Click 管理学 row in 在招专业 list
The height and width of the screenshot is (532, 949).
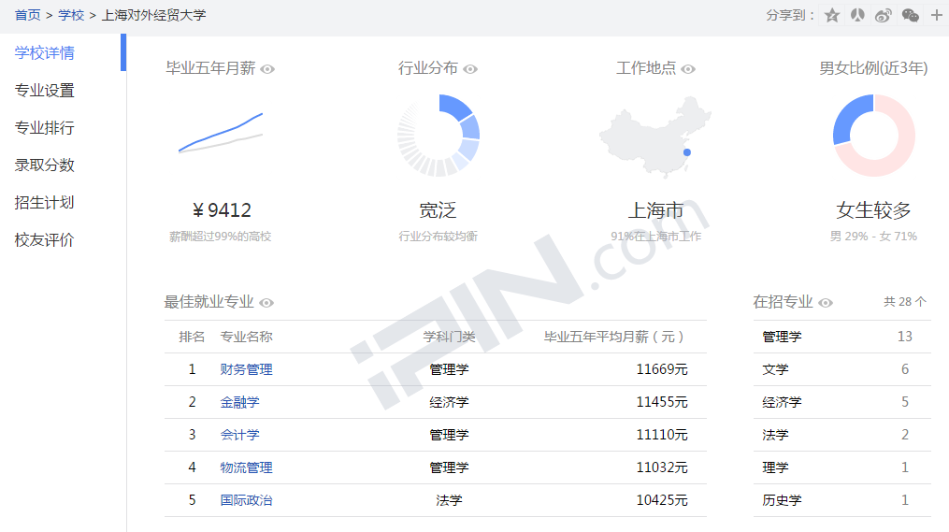(x=841, y=337)
